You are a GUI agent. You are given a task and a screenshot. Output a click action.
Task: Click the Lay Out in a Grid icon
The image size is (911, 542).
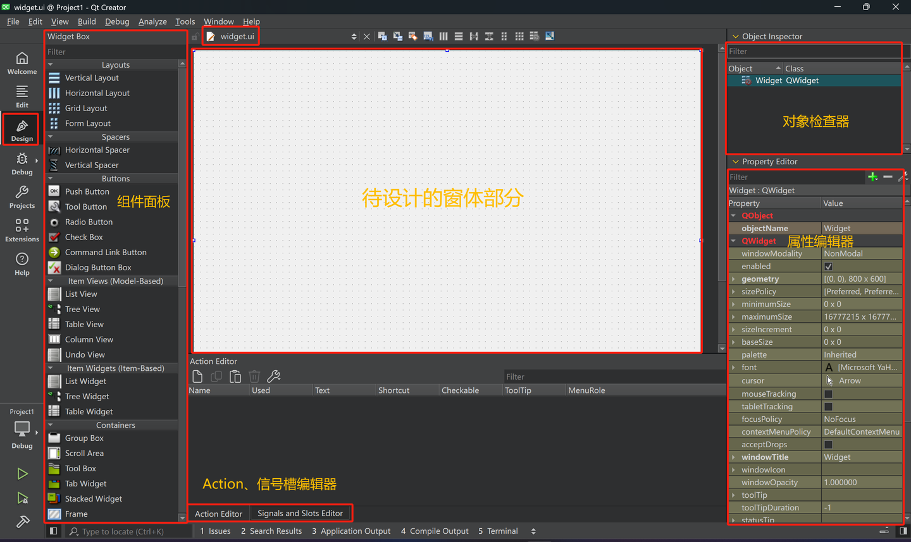click(519, 36)
